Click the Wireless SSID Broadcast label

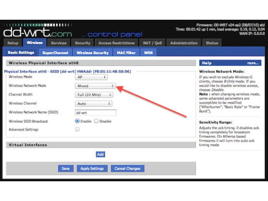(x=28, y=121)
